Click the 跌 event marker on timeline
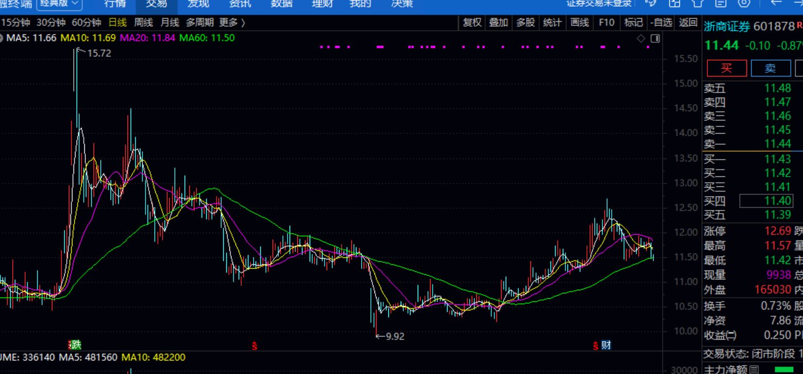This screenshot has width=803, height=374. [x=75, y=345]
